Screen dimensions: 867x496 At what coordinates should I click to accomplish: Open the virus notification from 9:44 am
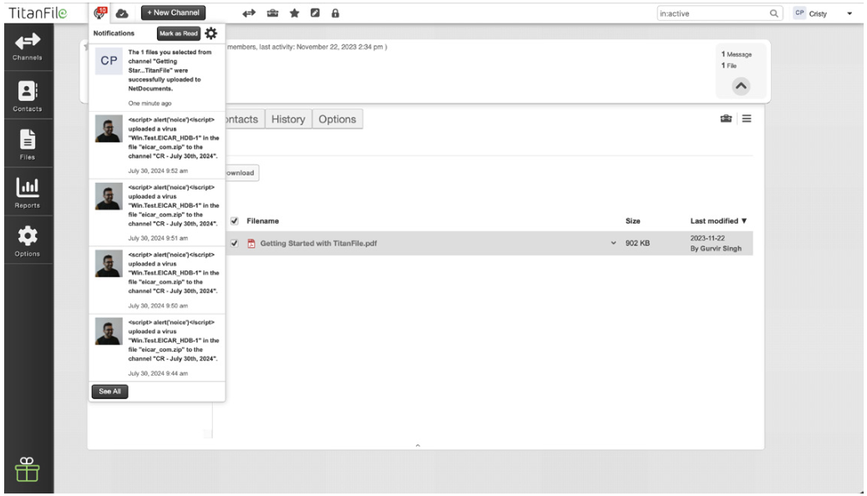(x=157, y=348)
